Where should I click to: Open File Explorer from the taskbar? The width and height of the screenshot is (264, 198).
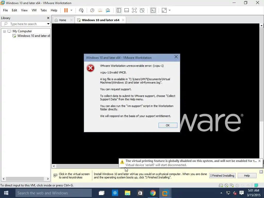pos(127,193)
